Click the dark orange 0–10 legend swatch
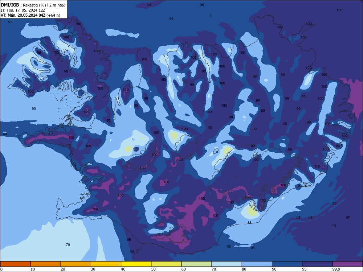 (x=15, y=264)
